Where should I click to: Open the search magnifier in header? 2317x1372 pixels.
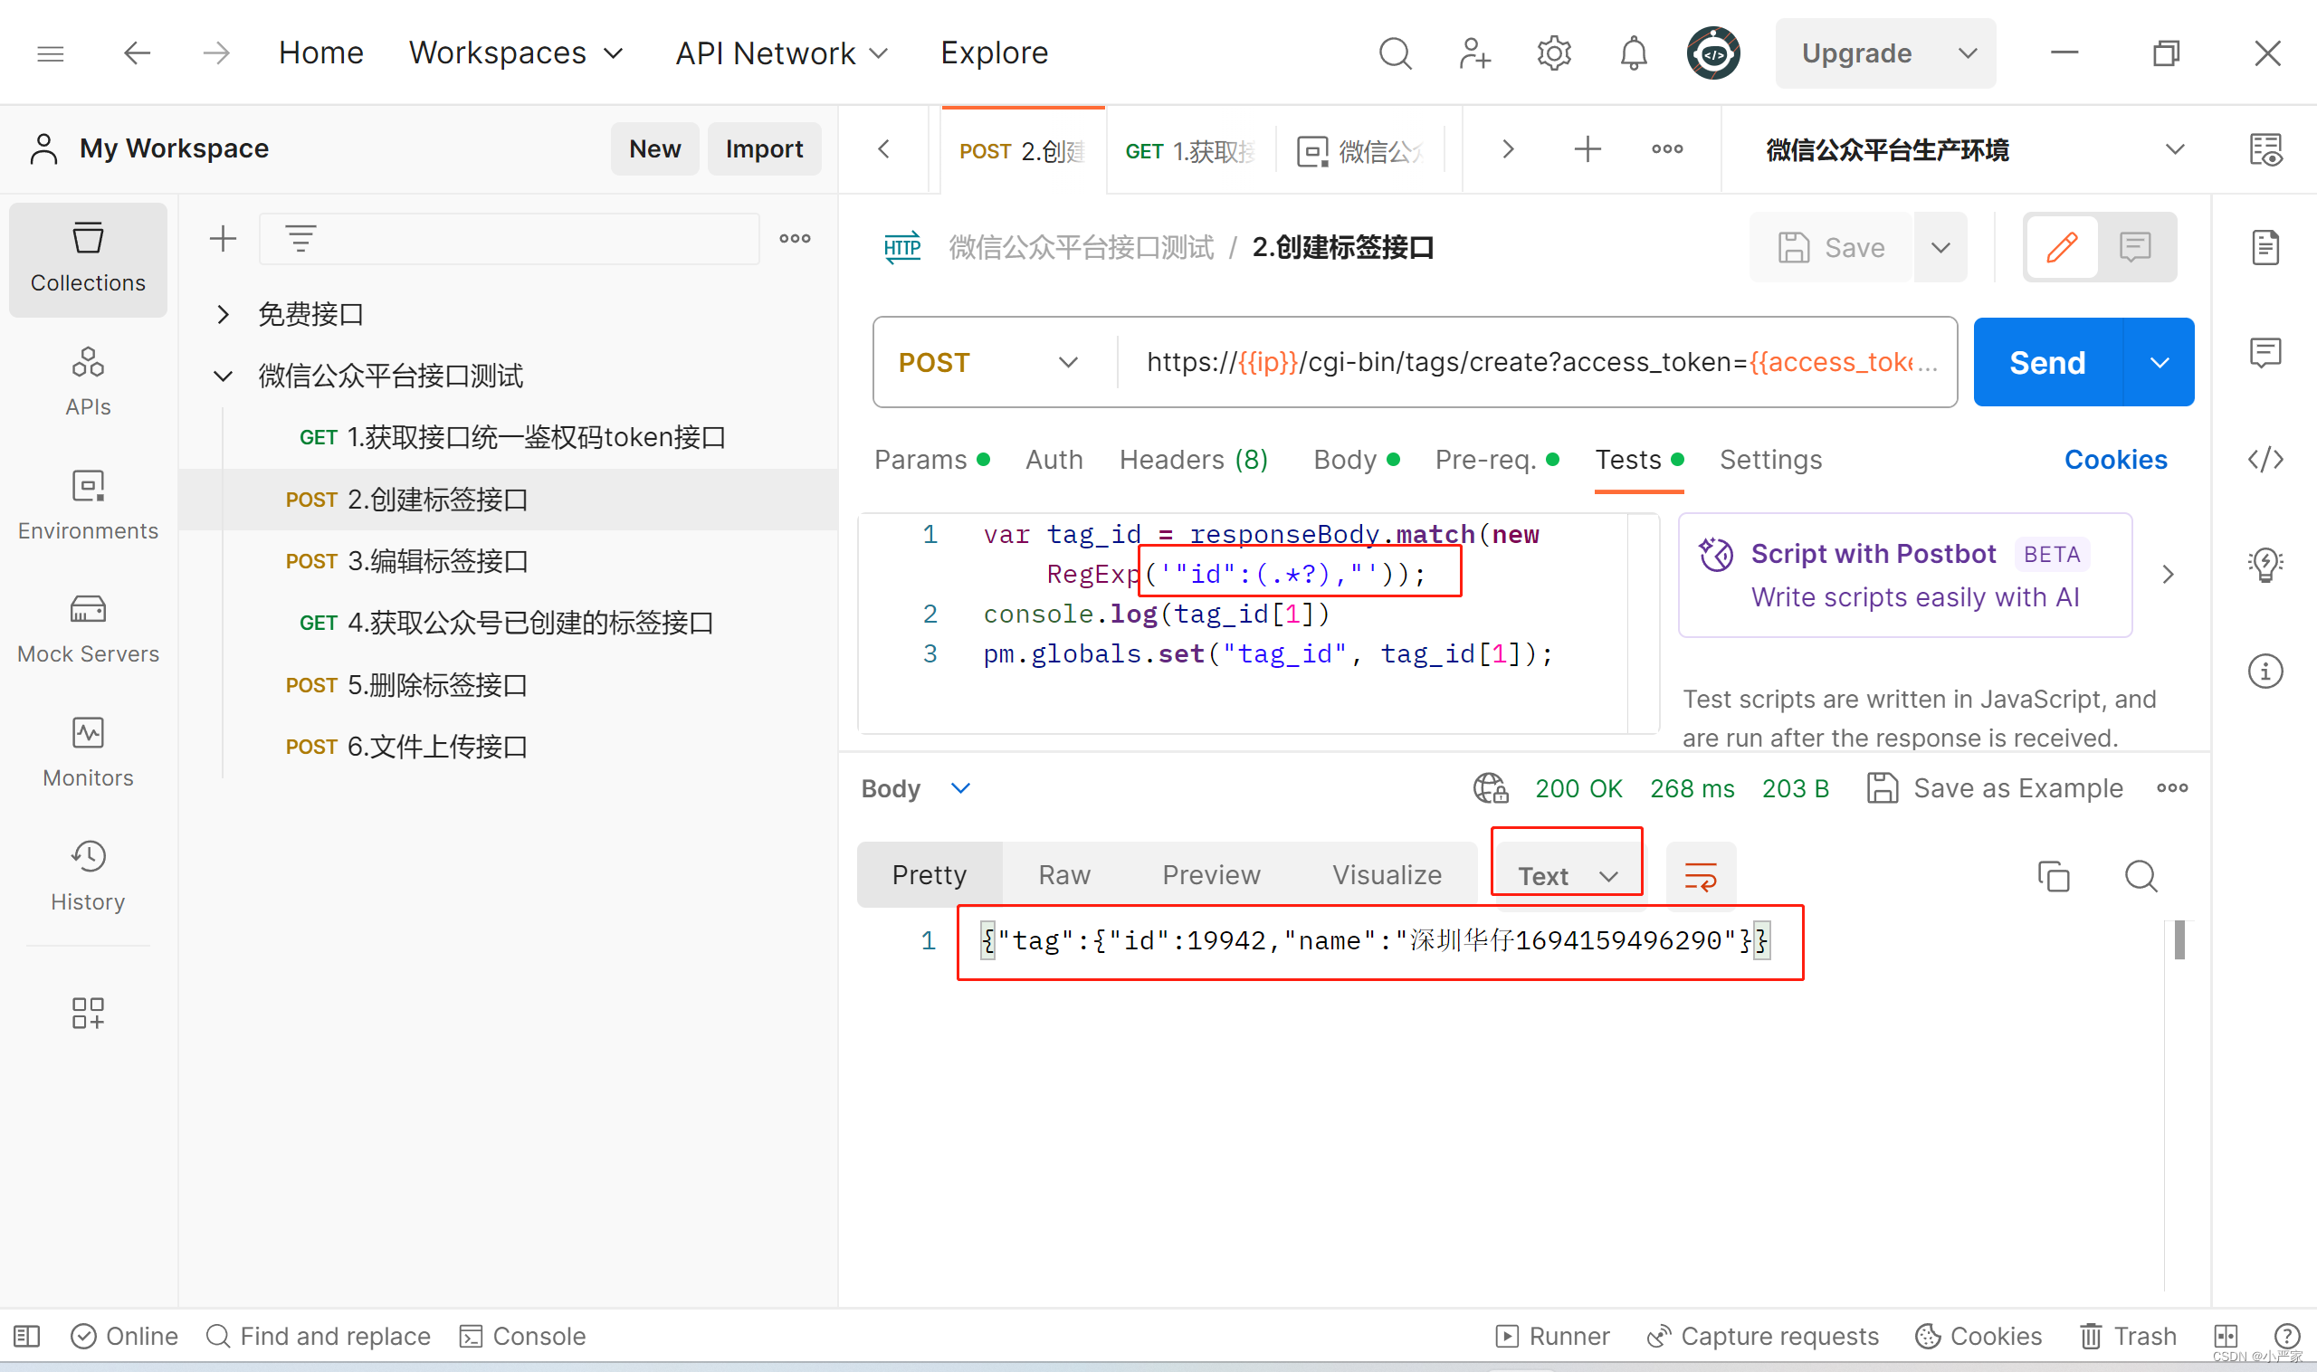[x=1396, y=53]
